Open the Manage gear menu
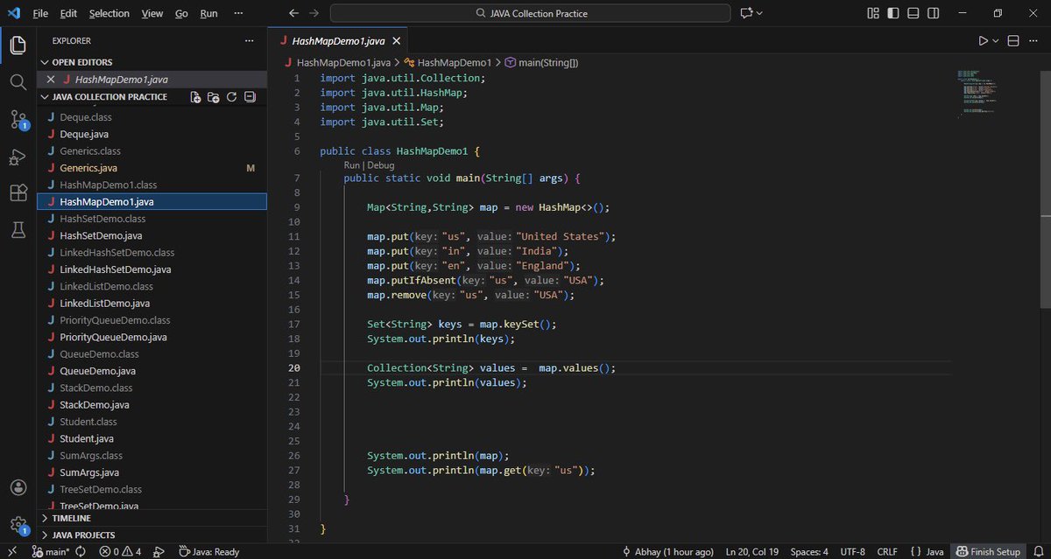 (18, 525)
